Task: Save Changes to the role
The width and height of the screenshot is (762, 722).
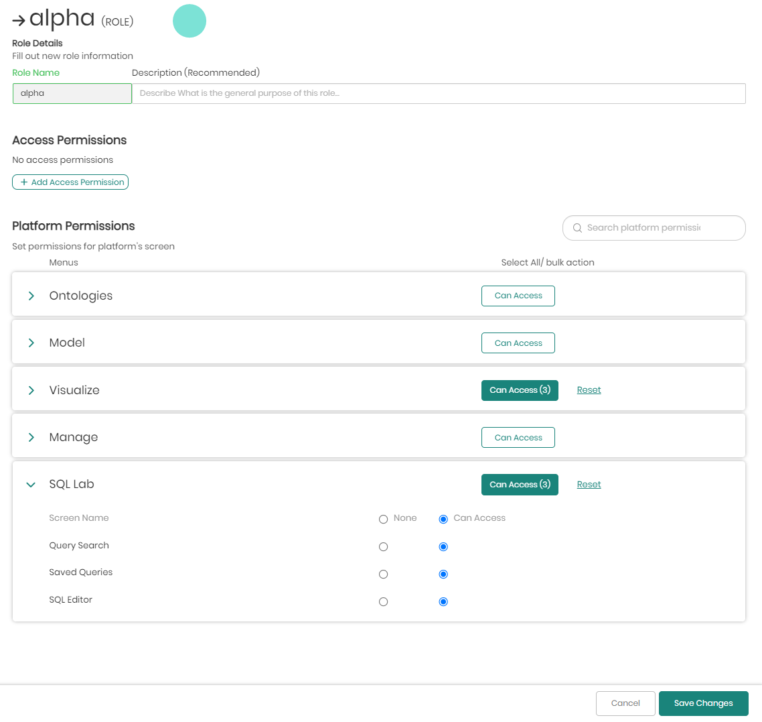Action: [703, 703]
